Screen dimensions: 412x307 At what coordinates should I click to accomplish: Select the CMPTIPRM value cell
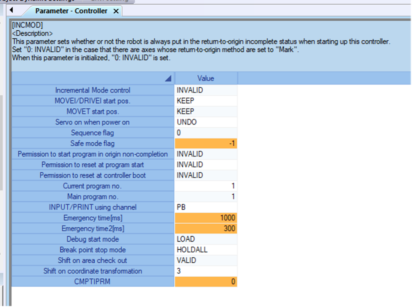tap(206, 282)
